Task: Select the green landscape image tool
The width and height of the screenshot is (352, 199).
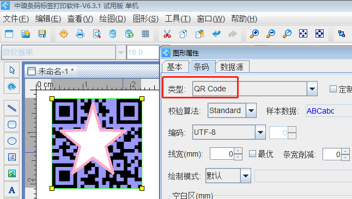Action: tap(12, 173)
